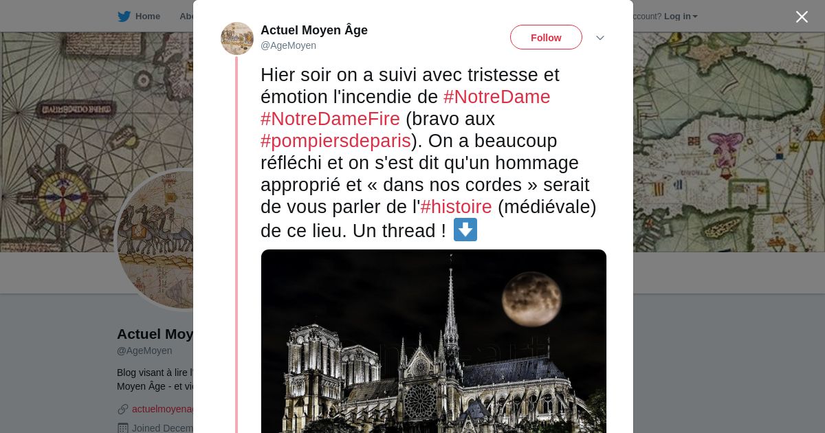Open the actuelmoyenage profile website link
The image size is (825, 433).
click(x=164, y=409)
